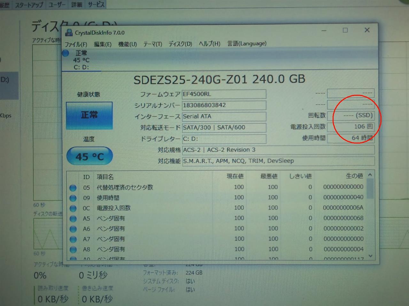Click the 使用時間 field showing 64 時間
The height and width of the screenshot is (306, 409).
351,138
